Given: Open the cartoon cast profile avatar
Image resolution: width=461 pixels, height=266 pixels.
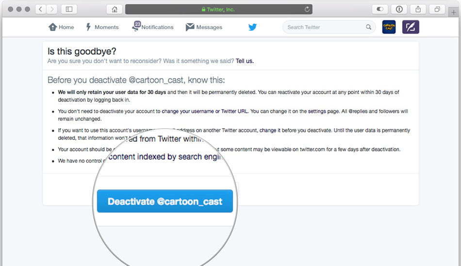Looking at the screenshot, I should (389, 27).
